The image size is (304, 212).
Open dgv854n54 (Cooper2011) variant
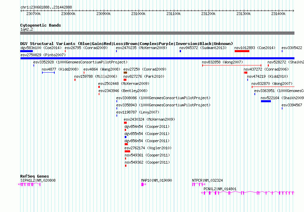click(147, 126)
